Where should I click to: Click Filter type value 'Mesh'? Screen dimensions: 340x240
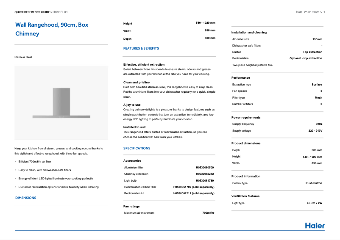(318, 98)
